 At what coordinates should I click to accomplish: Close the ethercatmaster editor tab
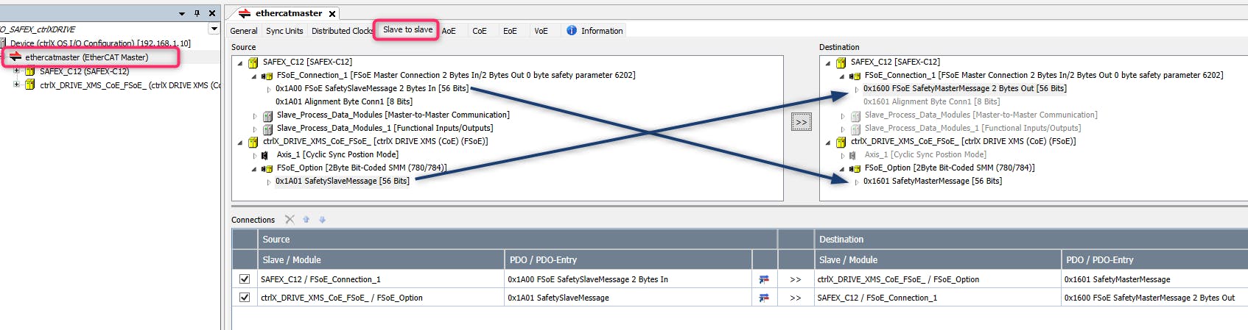332,13
